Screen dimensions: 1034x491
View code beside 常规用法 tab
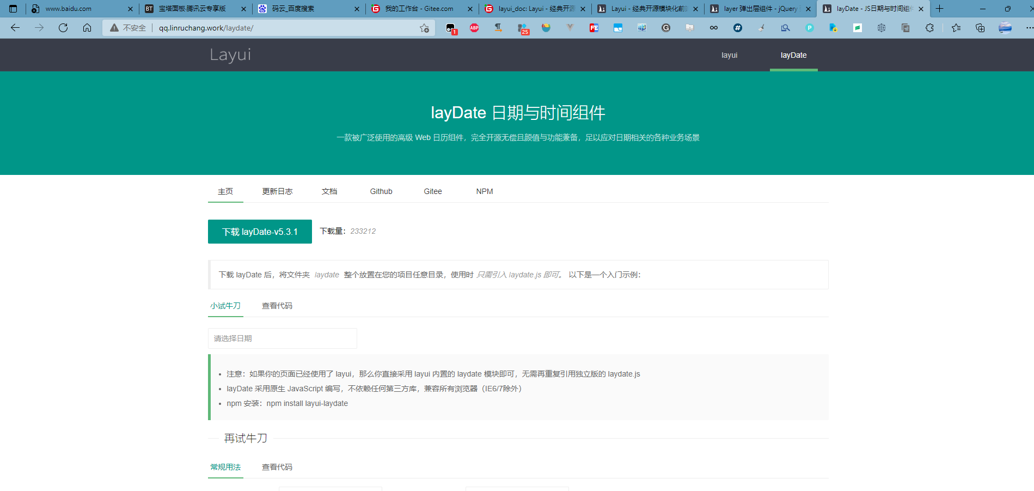coord(277,467)
